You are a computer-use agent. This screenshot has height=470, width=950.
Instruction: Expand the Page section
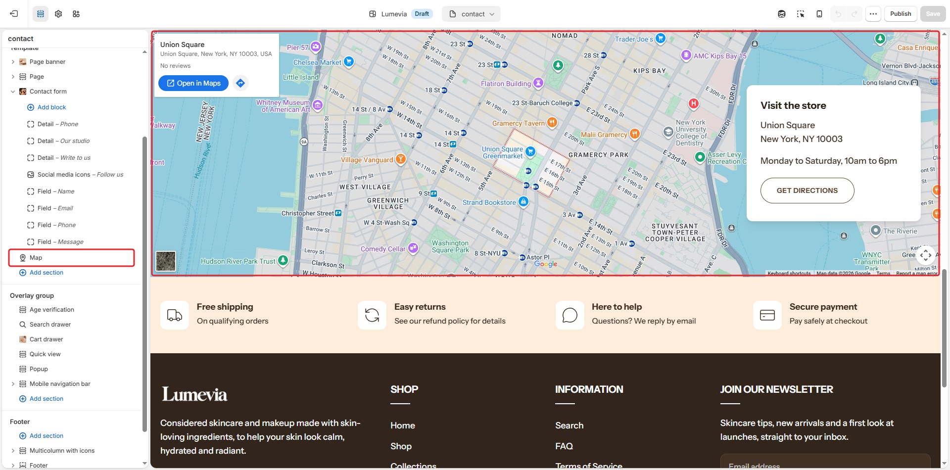(x=13, y=77)
